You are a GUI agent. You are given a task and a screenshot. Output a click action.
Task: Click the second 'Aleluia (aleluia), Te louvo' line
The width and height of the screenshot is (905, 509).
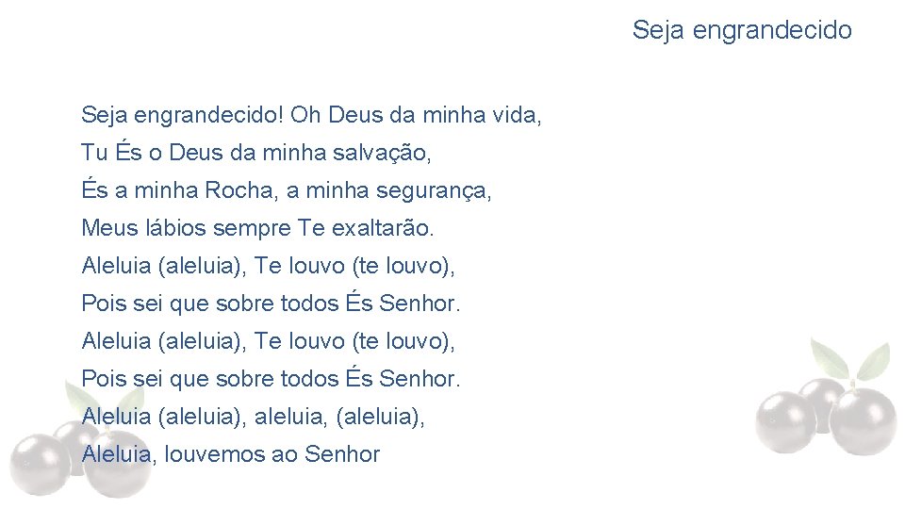click(268, 341)
